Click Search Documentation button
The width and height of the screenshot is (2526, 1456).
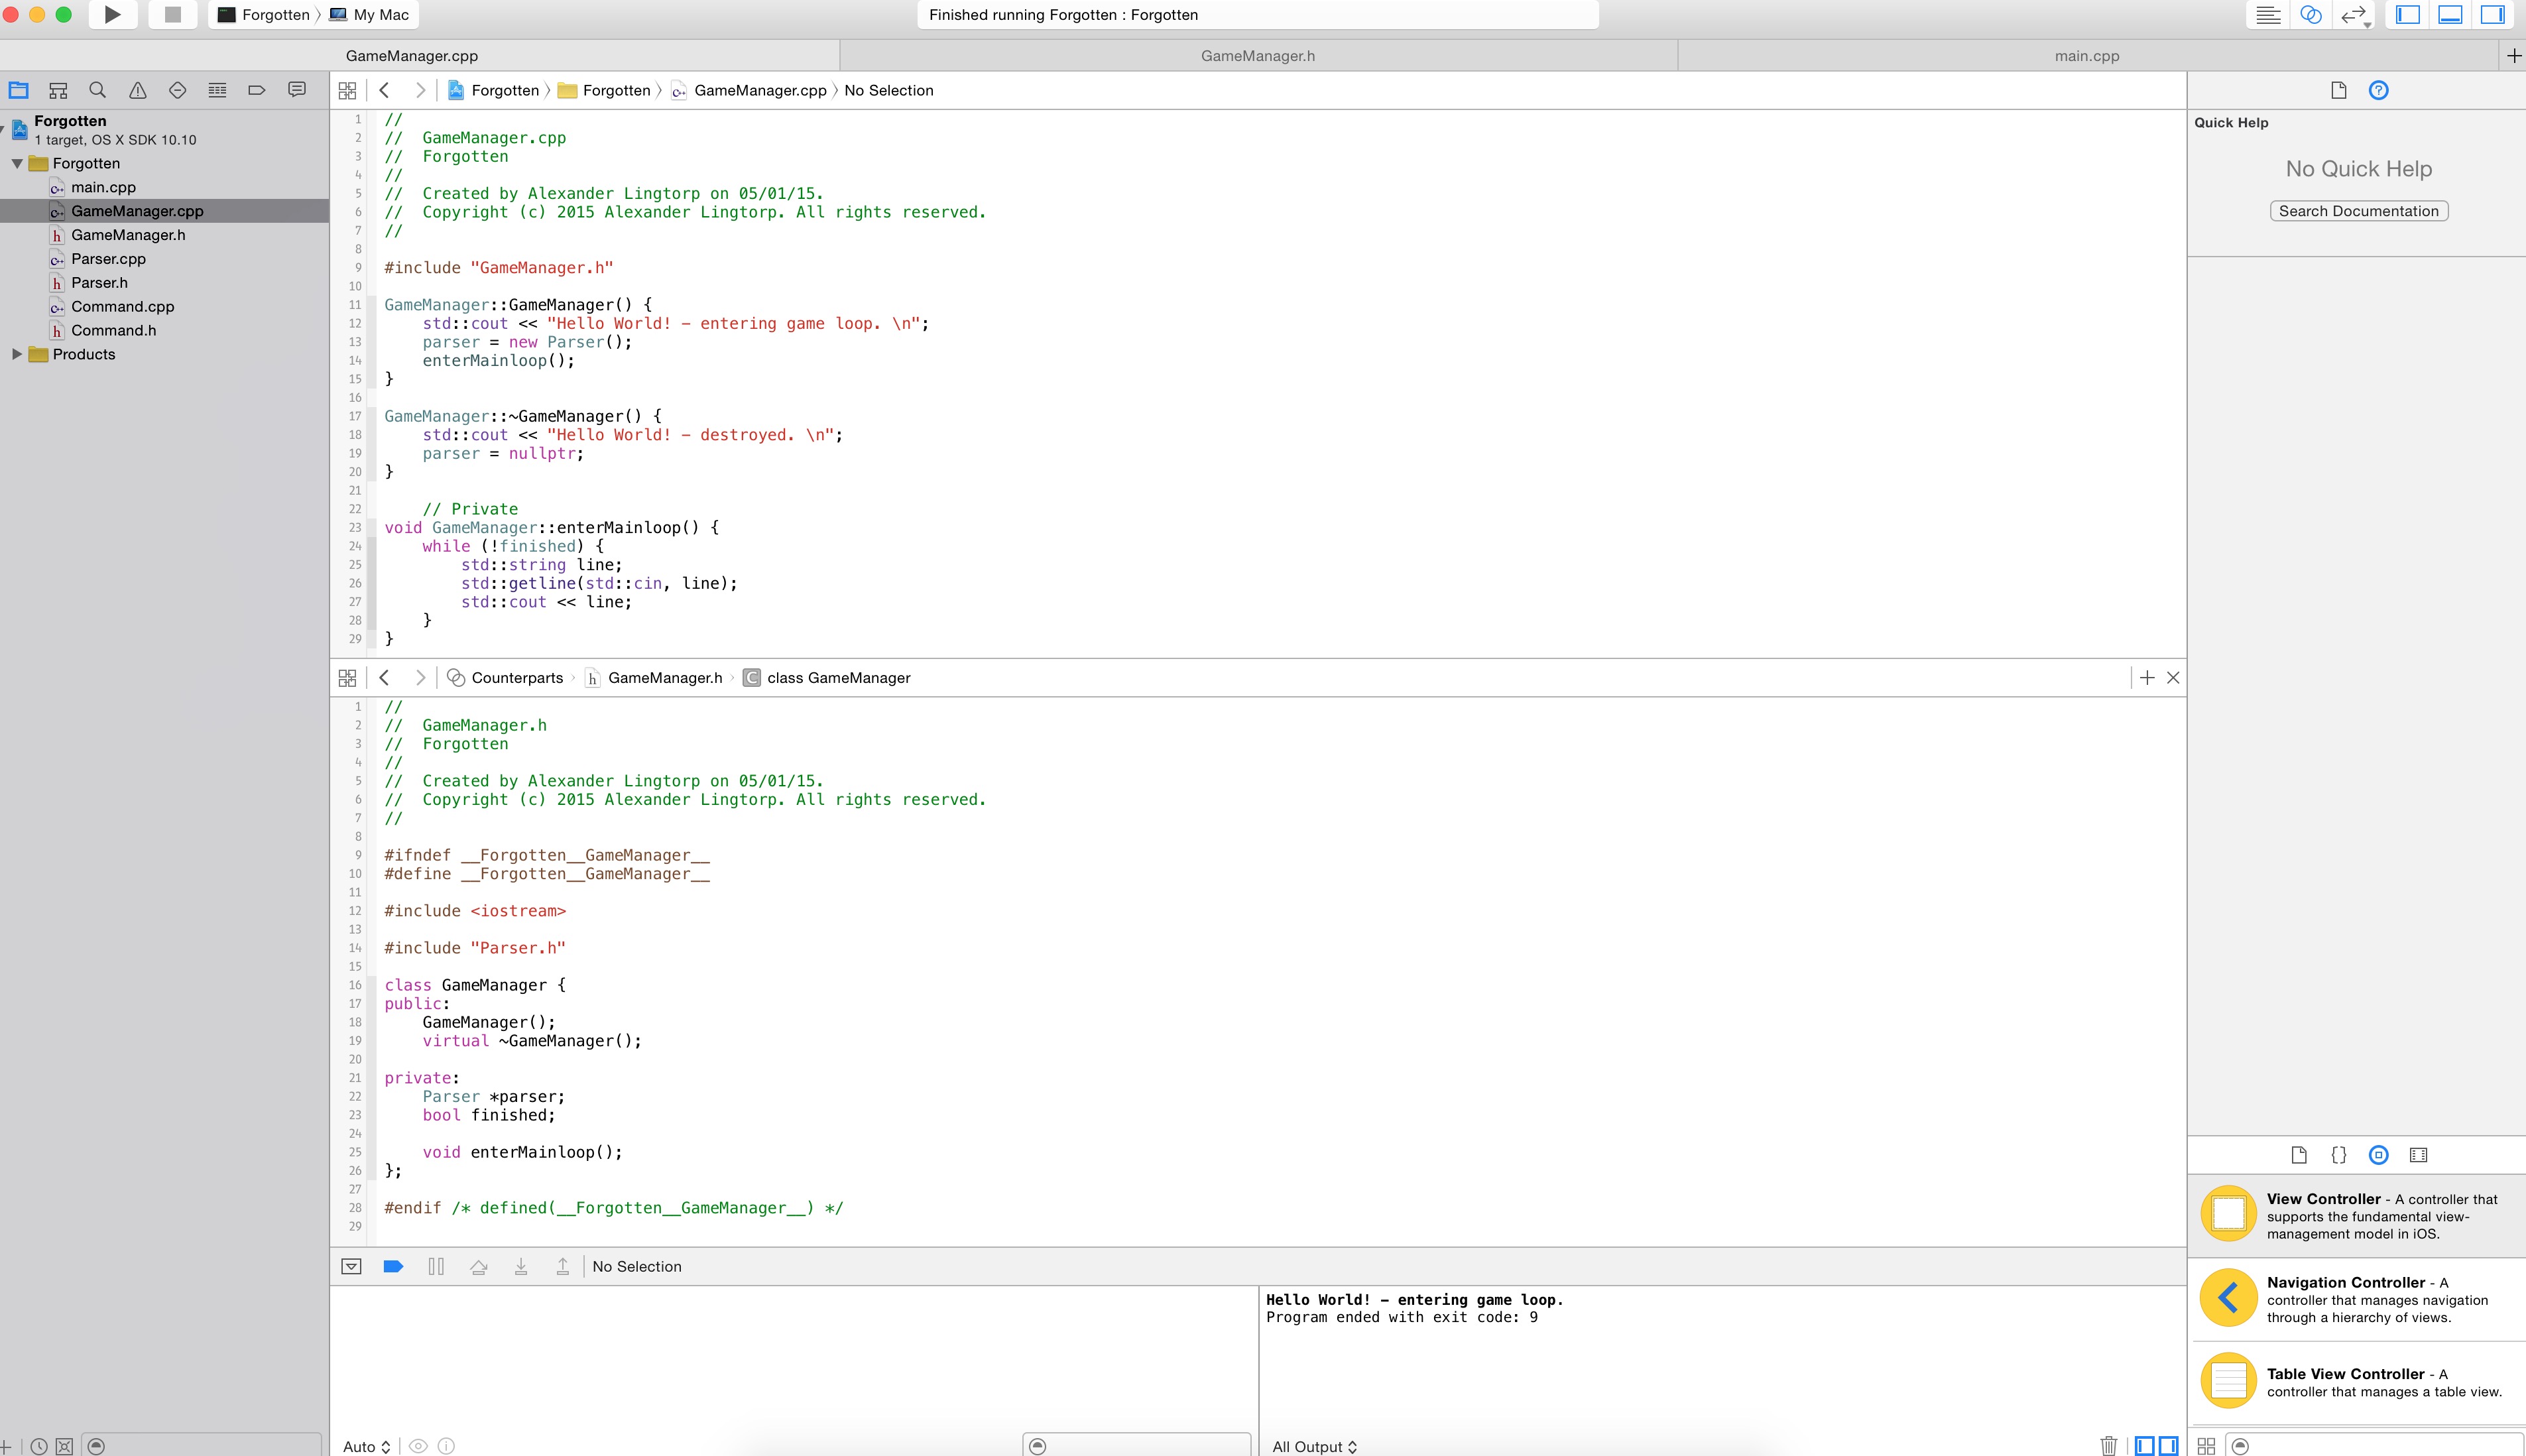click(x=2358, y=211)
